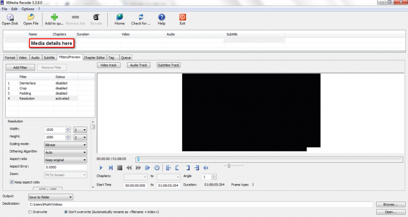Click the play selection bars icon
Image resolution: width=408 pixels, height=217 pixels.
point(147,168)
